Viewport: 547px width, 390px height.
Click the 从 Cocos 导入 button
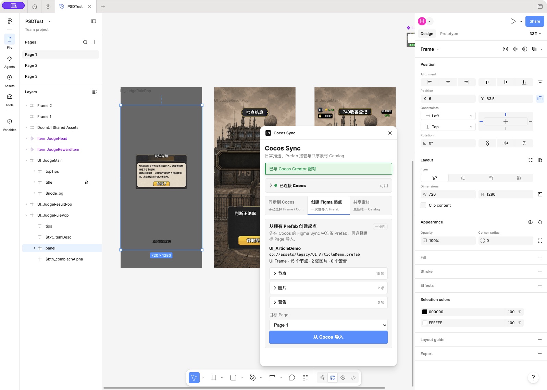coord(328,337)
